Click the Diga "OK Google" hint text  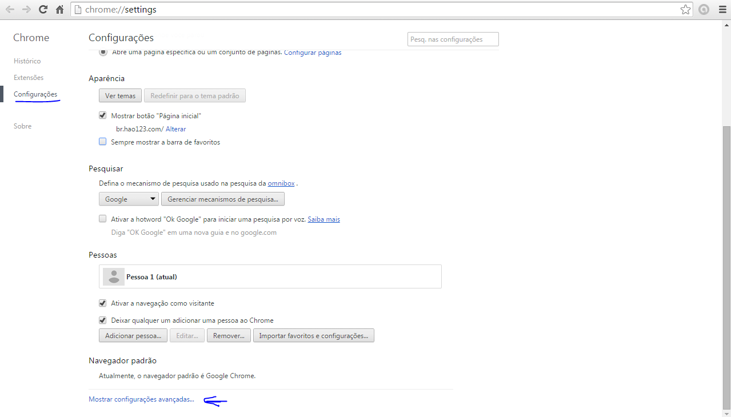(194, 232)
